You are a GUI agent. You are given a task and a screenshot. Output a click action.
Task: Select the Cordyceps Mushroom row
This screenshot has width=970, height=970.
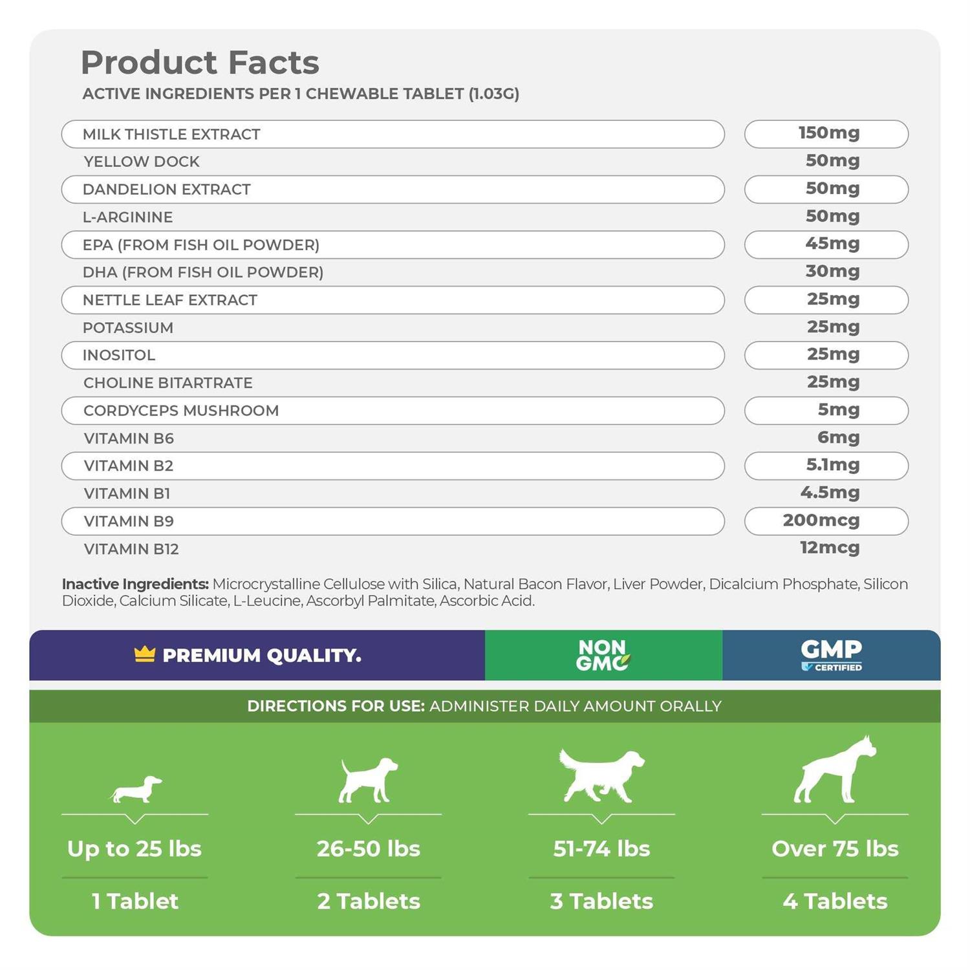(393, 411)
